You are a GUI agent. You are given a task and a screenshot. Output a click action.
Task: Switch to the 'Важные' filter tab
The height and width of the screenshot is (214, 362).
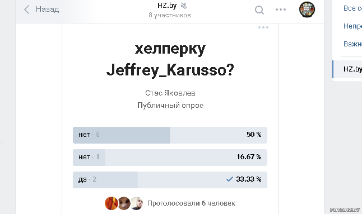pos(352,44)
